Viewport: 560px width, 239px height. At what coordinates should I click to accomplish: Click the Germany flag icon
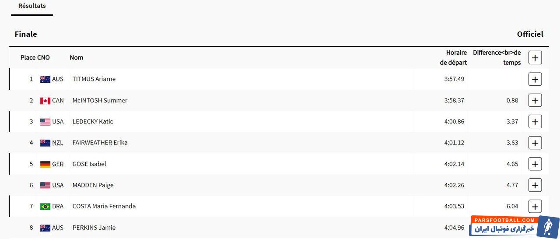coord(45,164)
